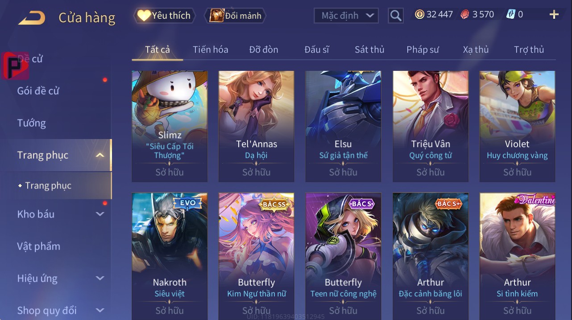Switch to the Pháp sư tab
Screen dimensions: 572x320
(423, 49)
